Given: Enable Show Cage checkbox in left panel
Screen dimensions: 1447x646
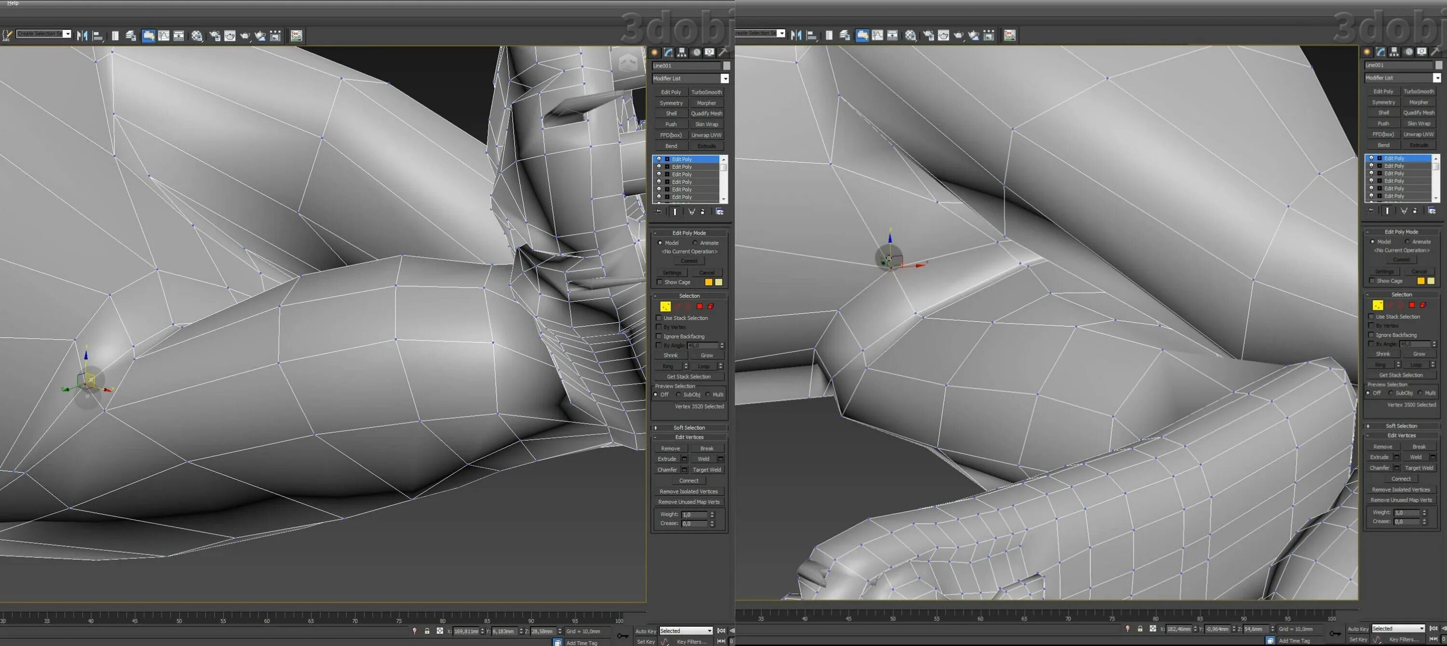Looking at the screenshot, I should tap(659, 282).
